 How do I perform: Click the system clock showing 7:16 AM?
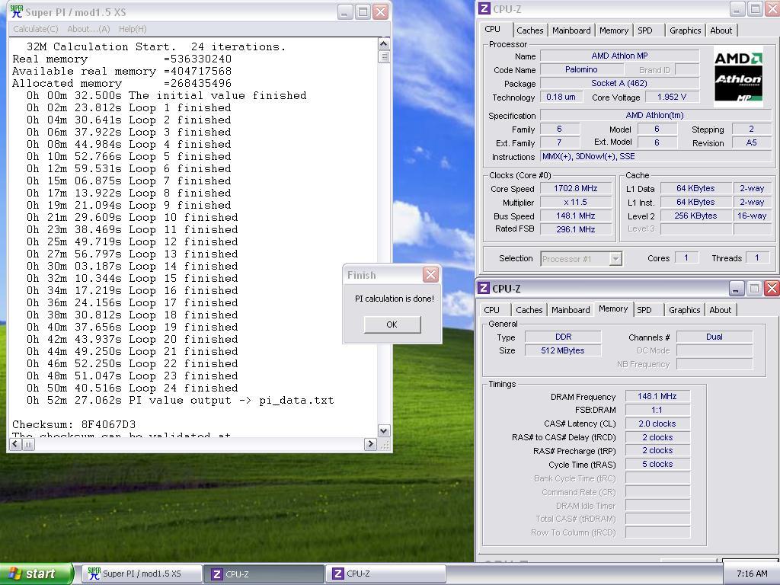[752, 574]
